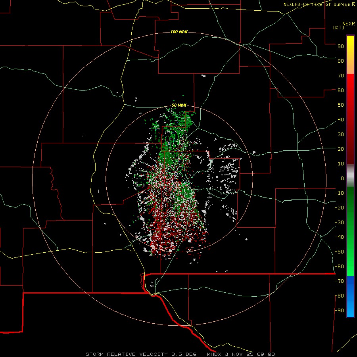Click the positive 60 scale label
This screenshot has height=357, width=357.
tap(341, 90)
